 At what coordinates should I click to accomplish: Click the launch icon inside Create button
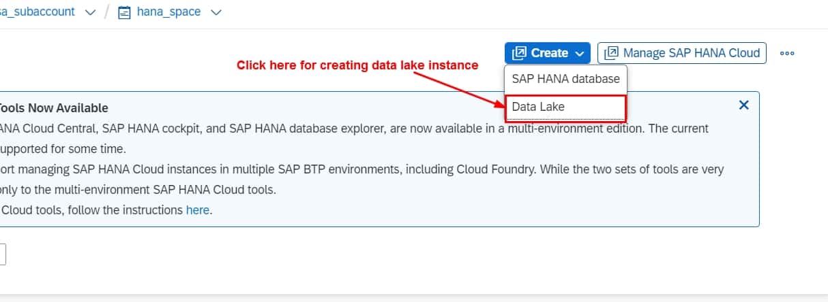[x=520, y=53]
